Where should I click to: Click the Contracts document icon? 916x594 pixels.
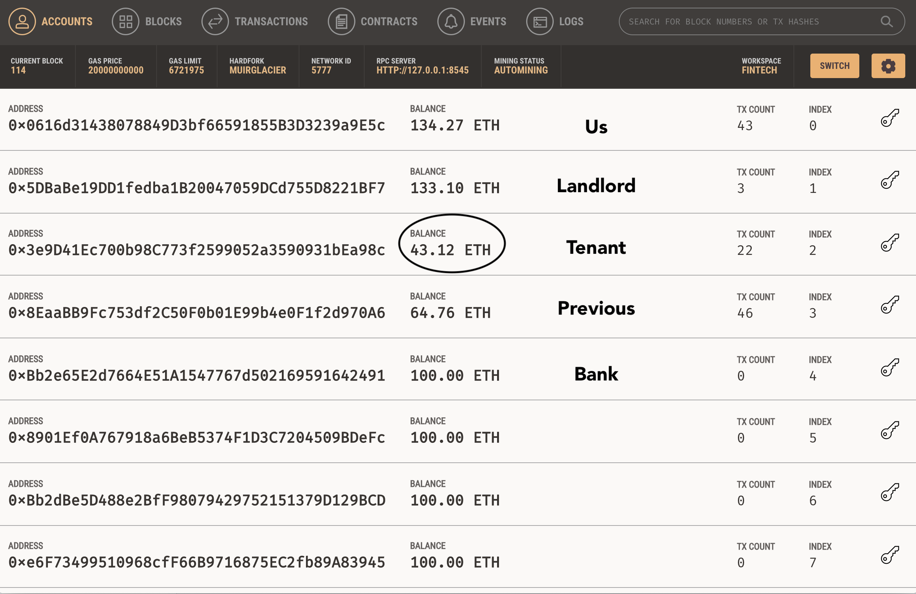point(341,21)
